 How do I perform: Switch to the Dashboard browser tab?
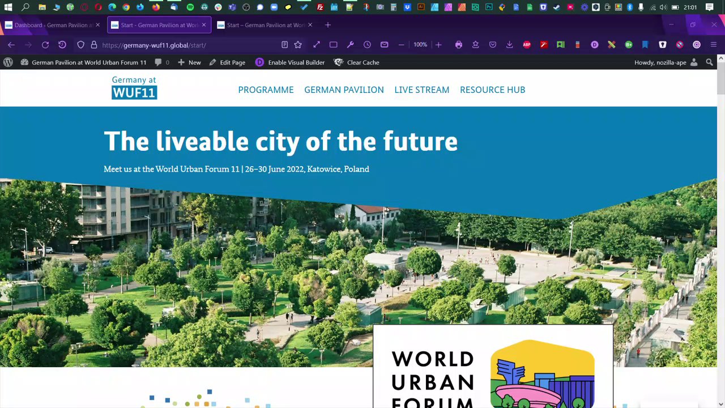pos(52,25)
